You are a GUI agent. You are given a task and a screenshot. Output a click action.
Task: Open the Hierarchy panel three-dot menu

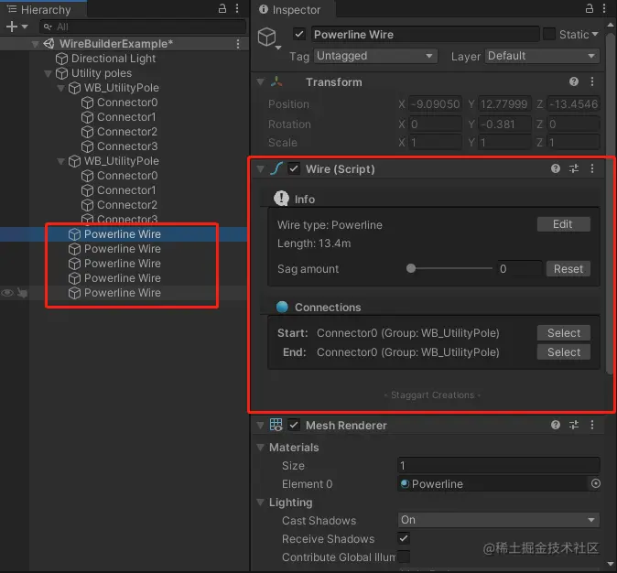[x=237, y=8]
